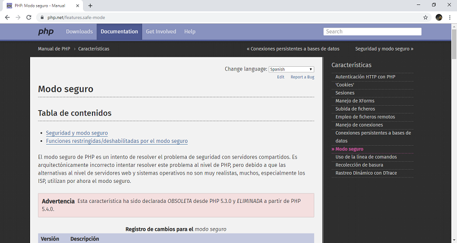457x243 pixels.
Task: Restore down the Chrome window
Action: click(434, 5)
